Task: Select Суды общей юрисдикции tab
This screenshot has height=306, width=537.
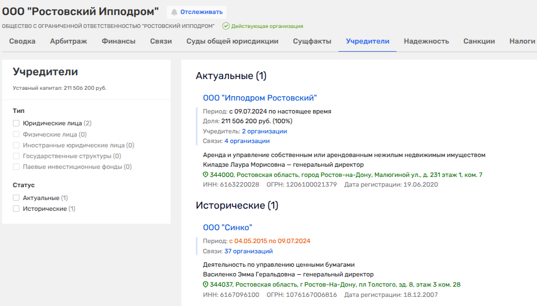Action: coord(232,41)
